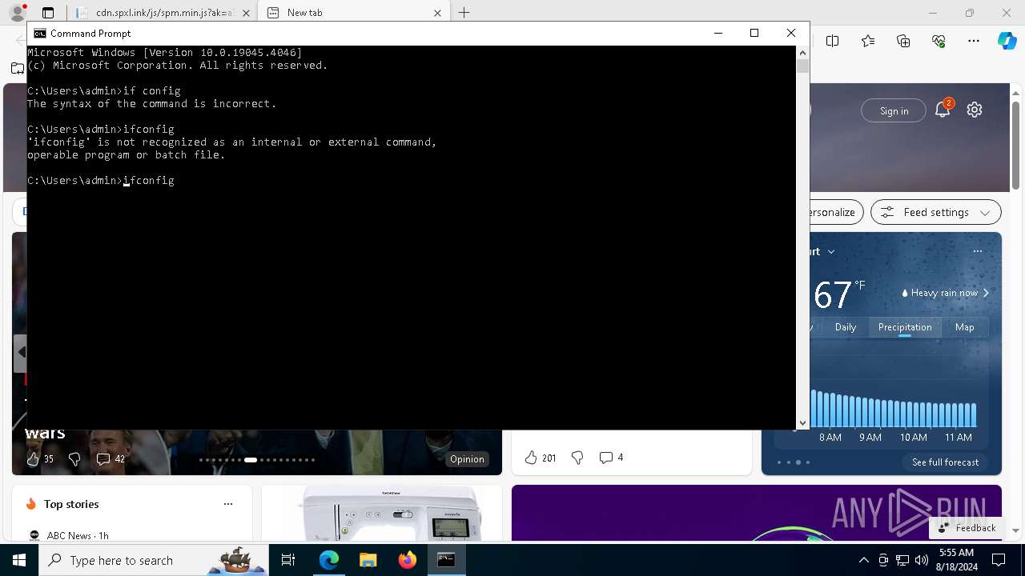Open notifications bell icon

pyautogui.click(x=943, y=110)
